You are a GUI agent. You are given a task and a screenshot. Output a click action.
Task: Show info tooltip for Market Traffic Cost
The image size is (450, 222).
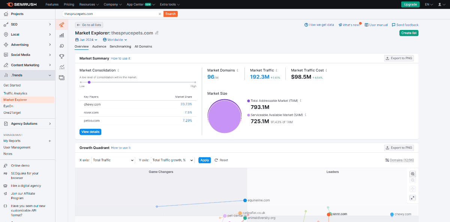point(327,70)
